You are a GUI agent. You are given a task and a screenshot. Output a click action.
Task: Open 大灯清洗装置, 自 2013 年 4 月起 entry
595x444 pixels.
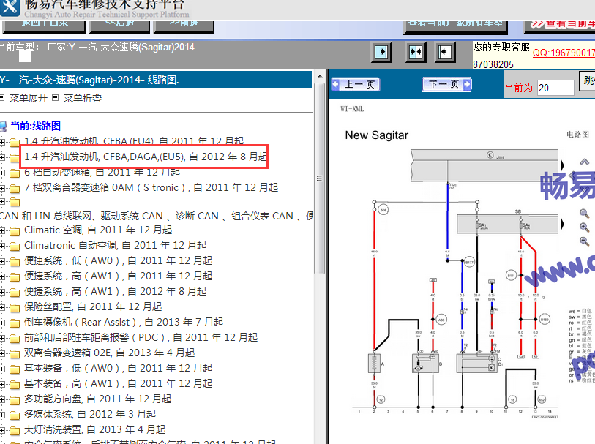[95, 429]
